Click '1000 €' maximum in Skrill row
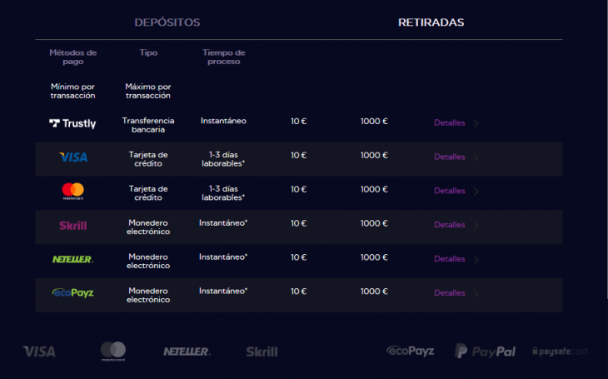The height and width of the screenshot is (379, 608). pos(374,223)
